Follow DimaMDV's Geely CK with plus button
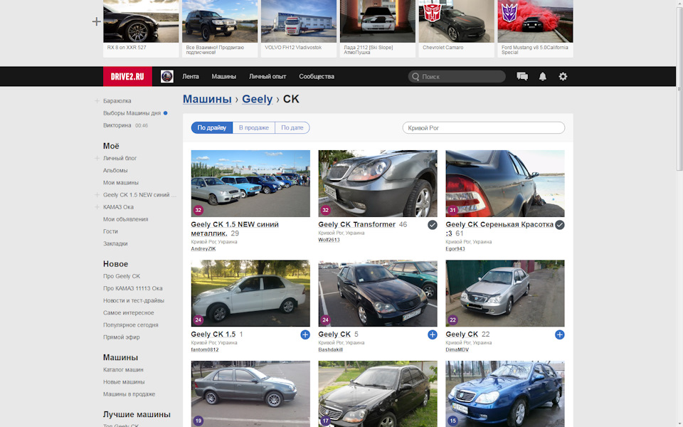This screenshot has height=427, width=683. [x=559, y=334]
